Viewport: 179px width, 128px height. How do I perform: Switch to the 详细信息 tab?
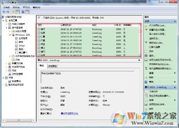pyautogui.click(x=52, y=66)
